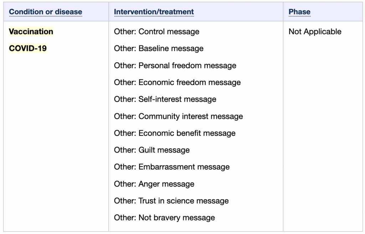Select the Trust in science message
Image resolution: width=365 pixels, height=234 pixels.
(x=171, y=201)
